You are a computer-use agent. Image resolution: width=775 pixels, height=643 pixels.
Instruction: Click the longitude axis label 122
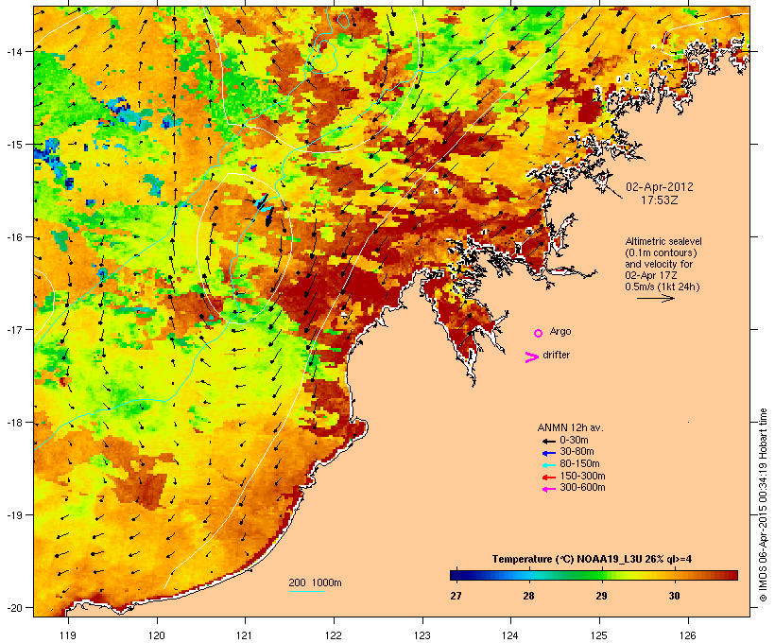pyautogui.click(x=334, y=635)
